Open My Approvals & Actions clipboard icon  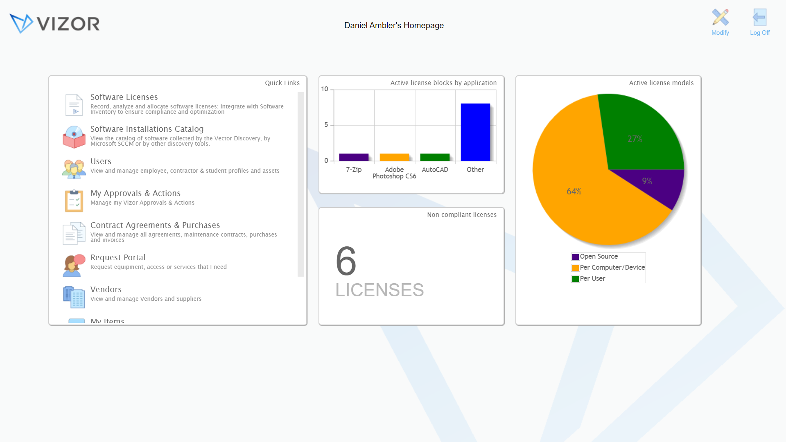pyautogui.click(x=74, y=201)
